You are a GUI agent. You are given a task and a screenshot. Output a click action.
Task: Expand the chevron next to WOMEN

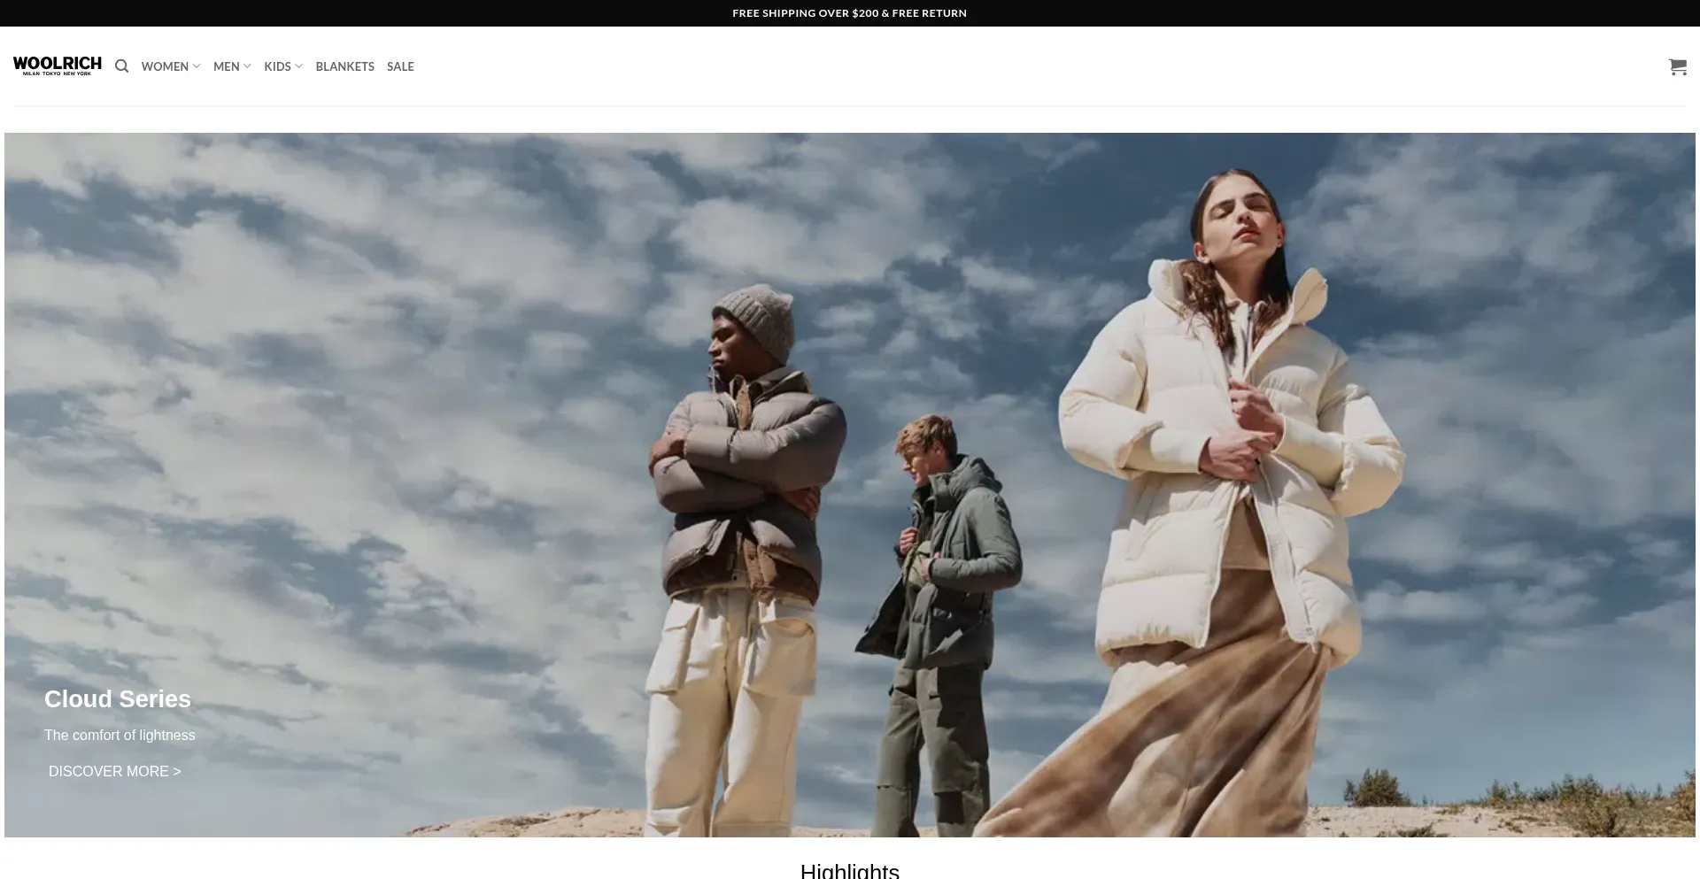pyautogui.click(x=197, y=66)
